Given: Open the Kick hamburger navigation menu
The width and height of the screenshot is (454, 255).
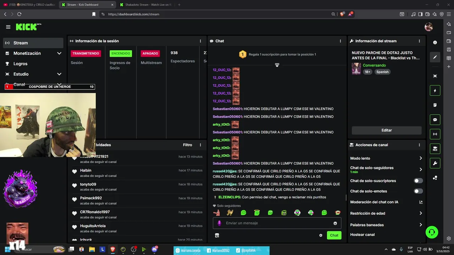Looking at the screenshot, I should 8,27.
